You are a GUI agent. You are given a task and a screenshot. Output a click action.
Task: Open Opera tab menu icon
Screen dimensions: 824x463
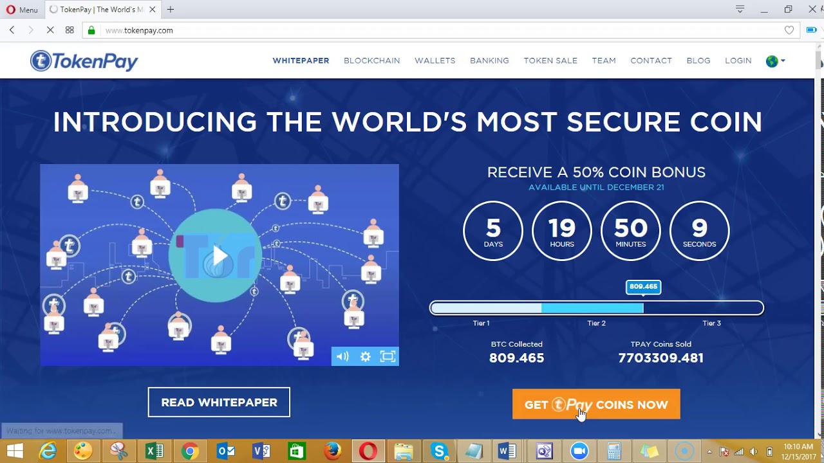pyautogui.click(x=740, y=9)
